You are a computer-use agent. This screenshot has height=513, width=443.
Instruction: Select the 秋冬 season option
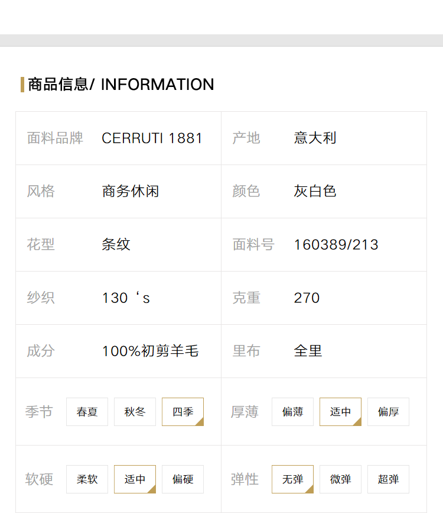pyautogui.click(x=135, y=412)
